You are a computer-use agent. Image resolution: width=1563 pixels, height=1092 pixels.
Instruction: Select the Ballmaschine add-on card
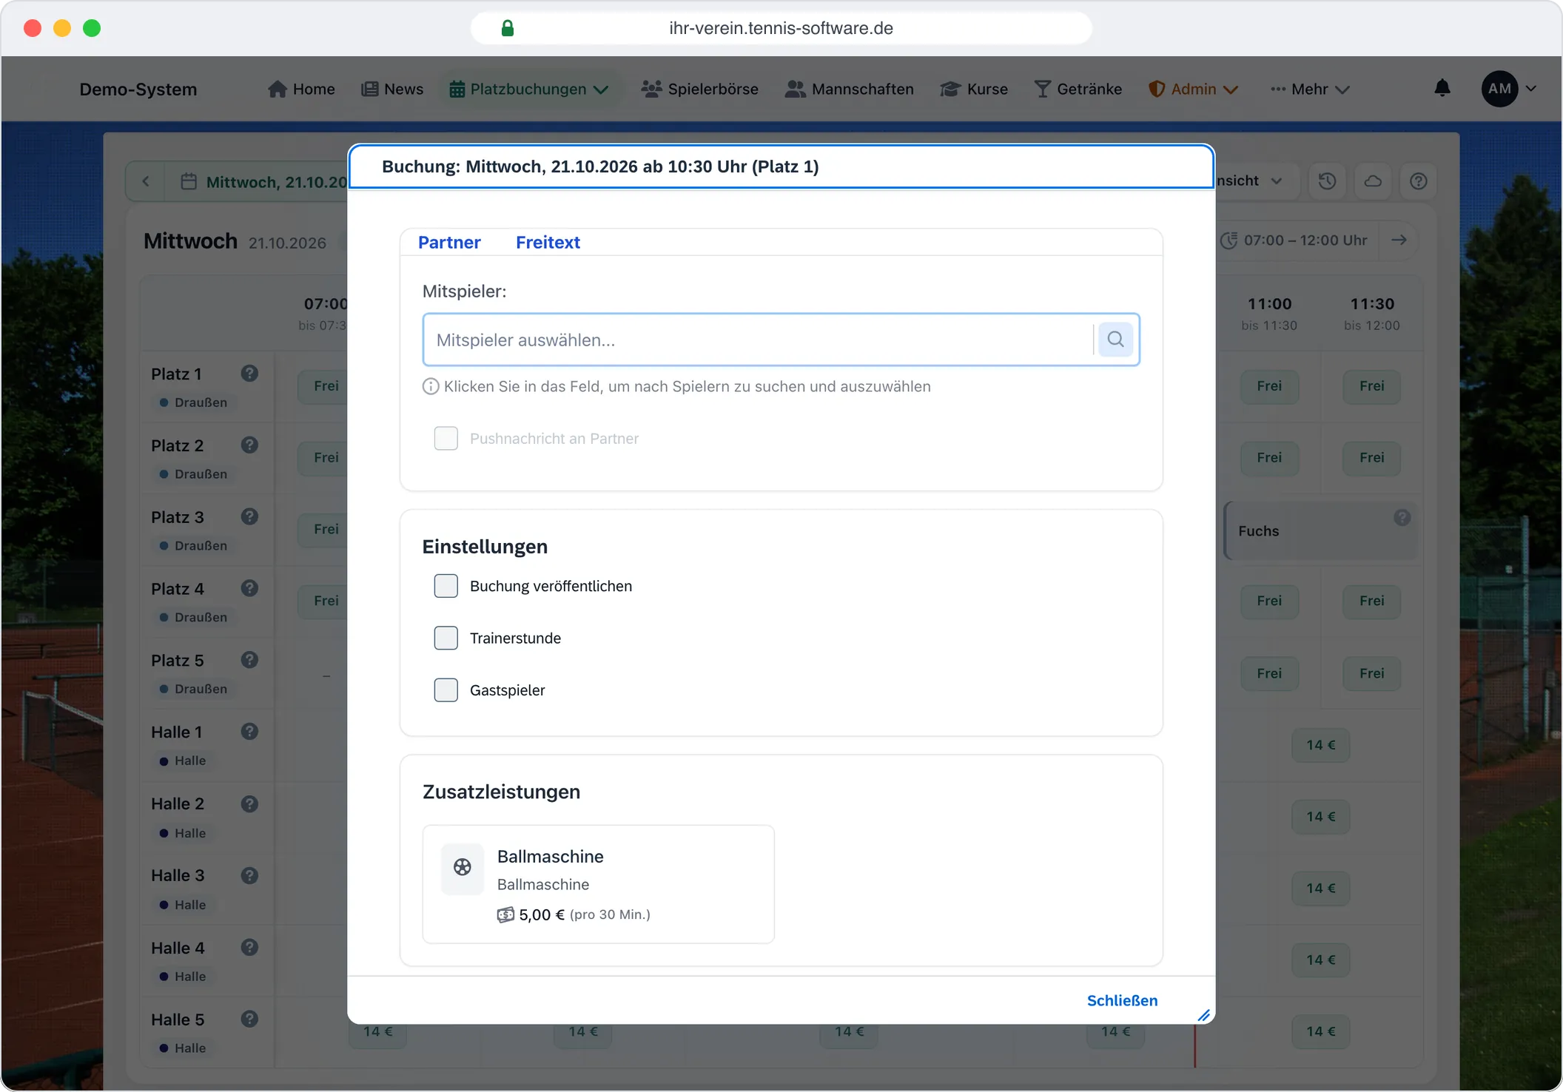coord(598,884)
